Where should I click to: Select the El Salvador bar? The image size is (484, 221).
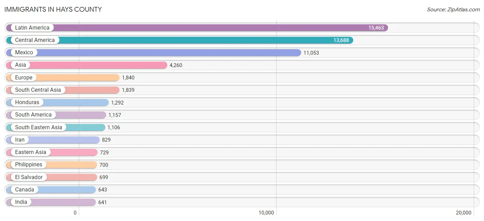point(51,177)
